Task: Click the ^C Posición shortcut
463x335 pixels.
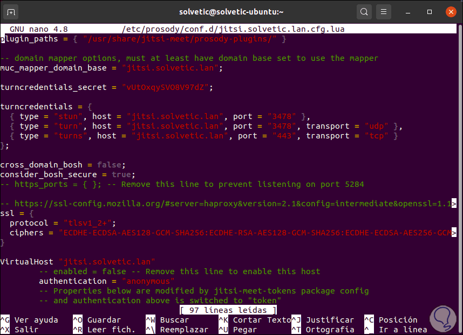Action: (x=391, y=320)
